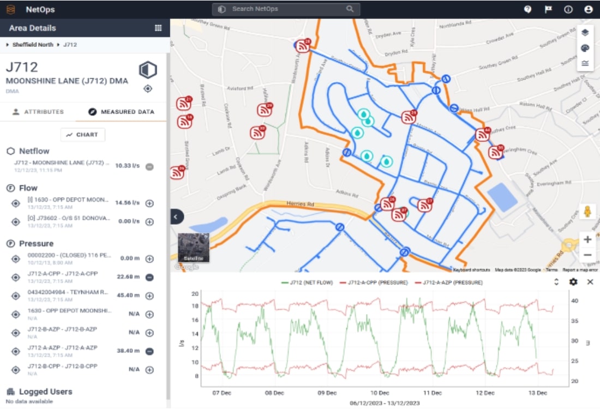Remove Netflow J712 series from chart

[149, 167]
